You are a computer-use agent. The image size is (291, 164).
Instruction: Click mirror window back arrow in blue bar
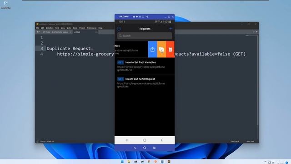click(135, 148)
